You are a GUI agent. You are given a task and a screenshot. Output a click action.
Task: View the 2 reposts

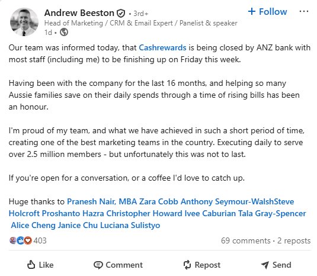(x=294, y=240)
